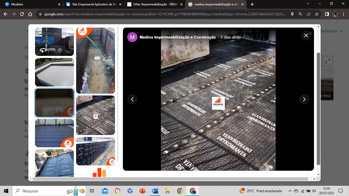349x196 pixels.
Task: Go forward in browser history
Action: coord(14,14)
